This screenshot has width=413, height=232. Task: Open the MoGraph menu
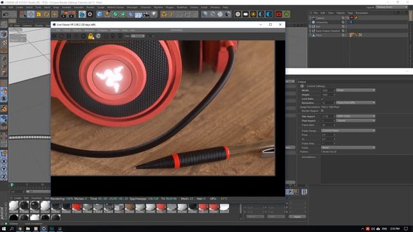(132, 7)
